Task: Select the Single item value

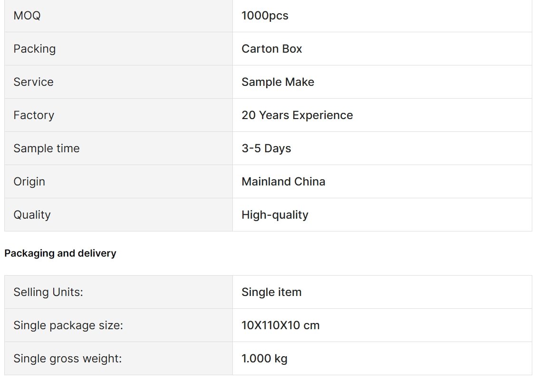Action: [x=271, y=292]
